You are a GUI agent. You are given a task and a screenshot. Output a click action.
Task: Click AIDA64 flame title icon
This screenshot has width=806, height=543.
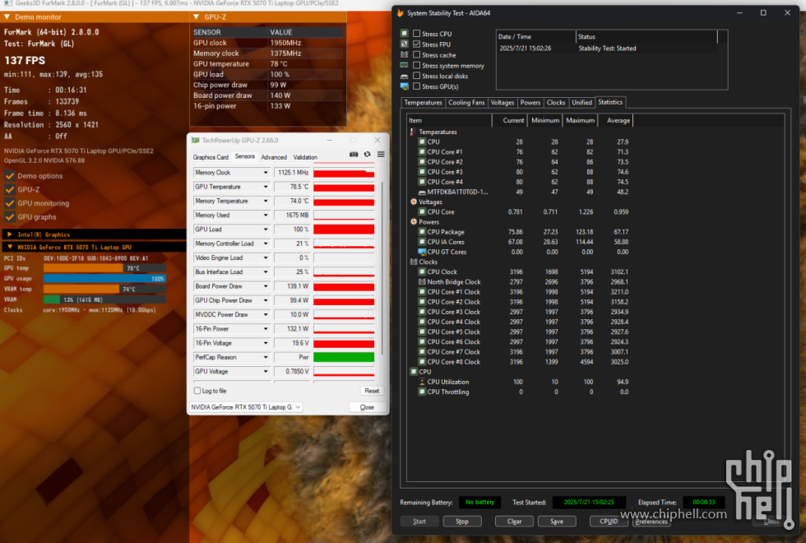[x=401, y=13]
